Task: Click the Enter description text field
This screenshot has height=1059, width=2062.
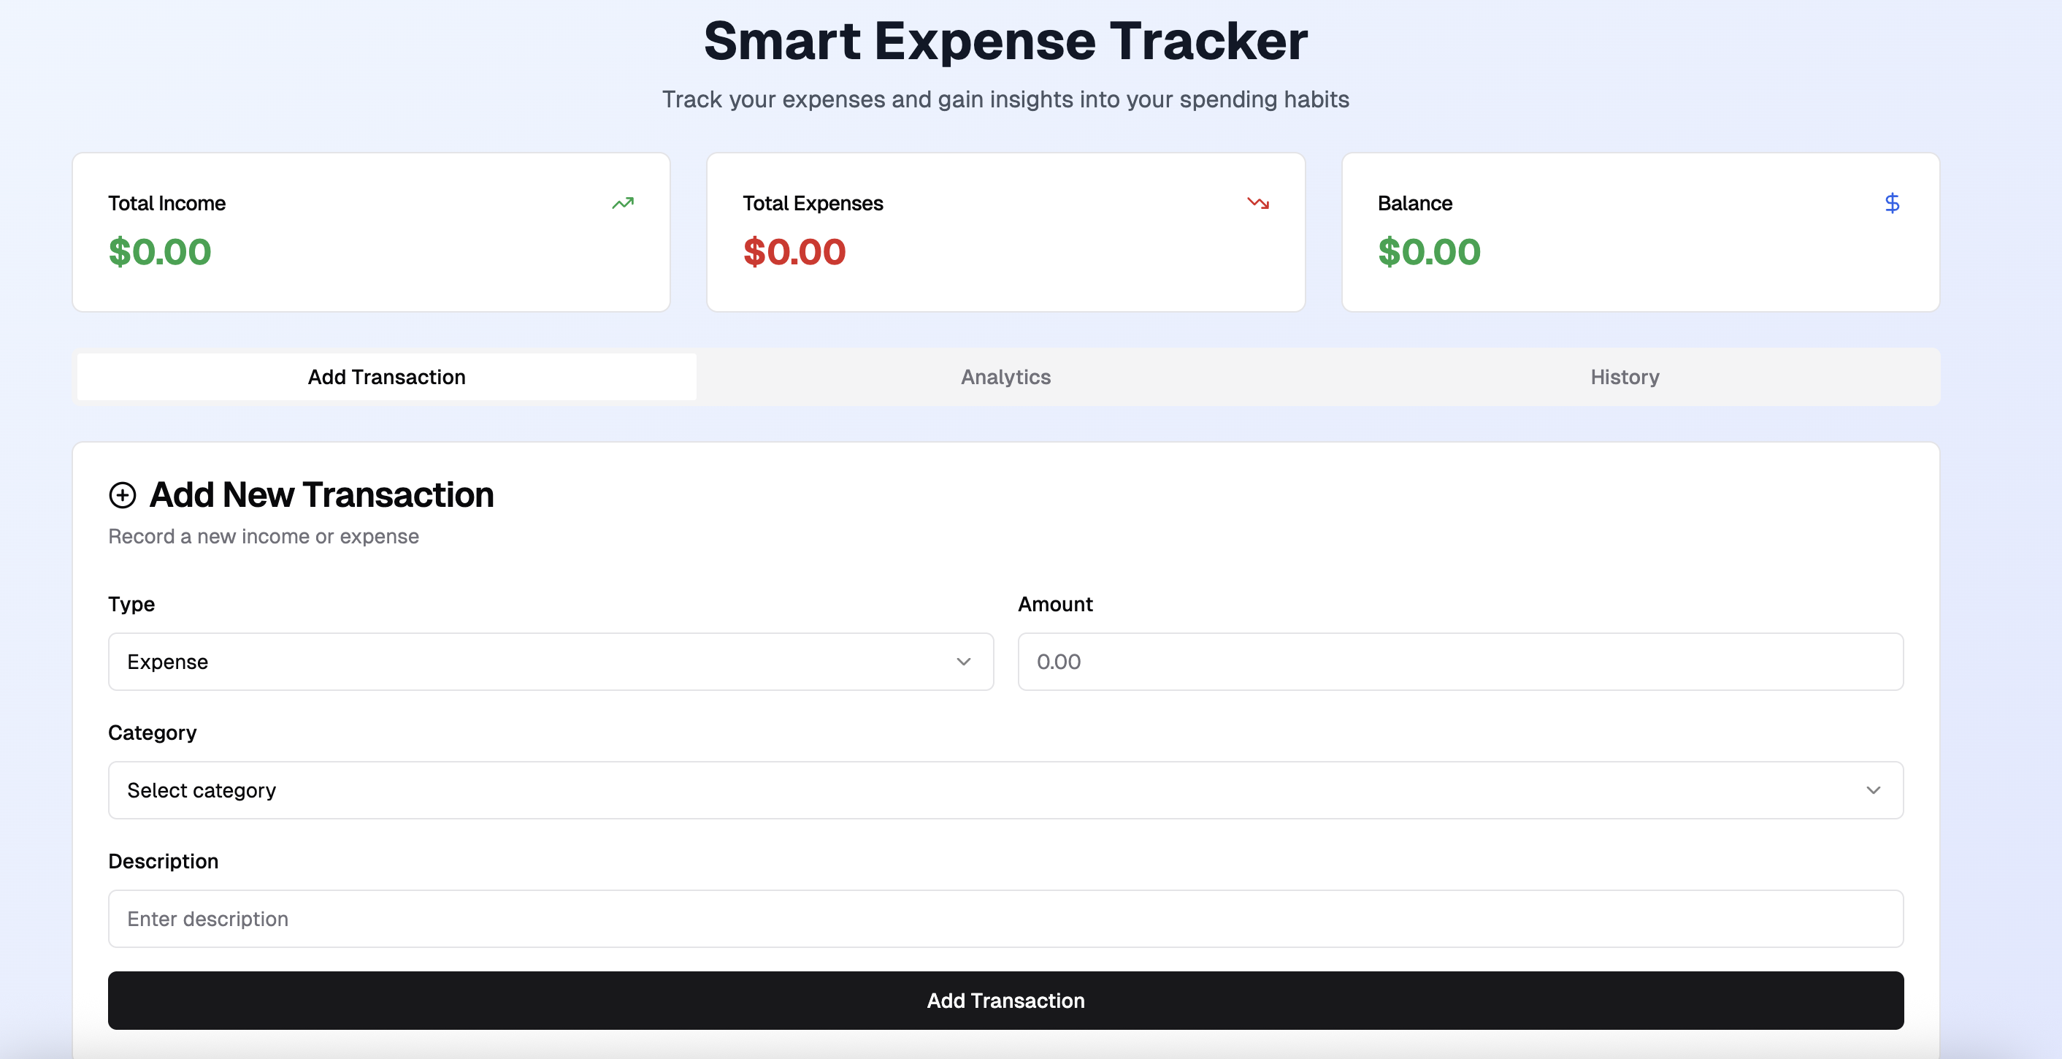Action: 1005,918
